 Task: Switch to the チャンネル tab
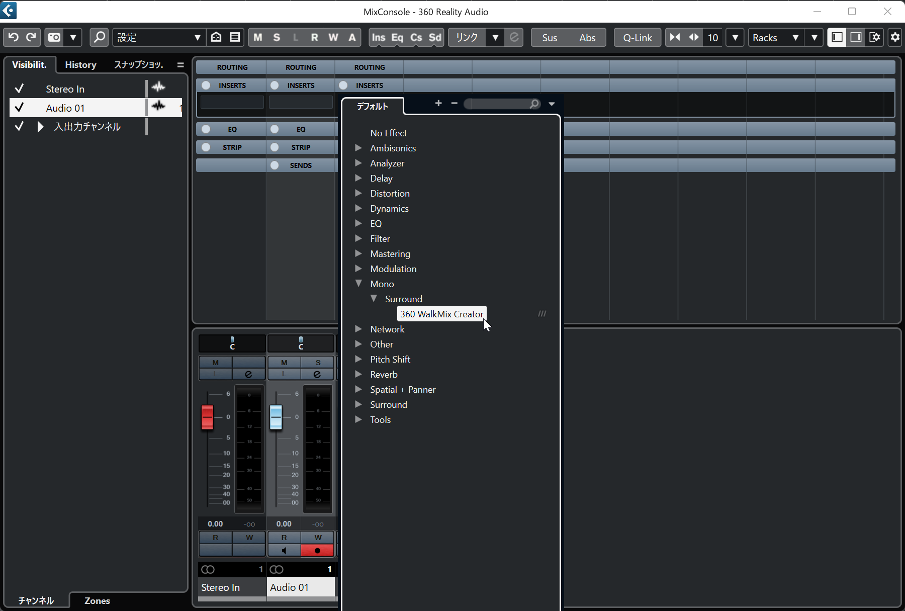[36, 600]
